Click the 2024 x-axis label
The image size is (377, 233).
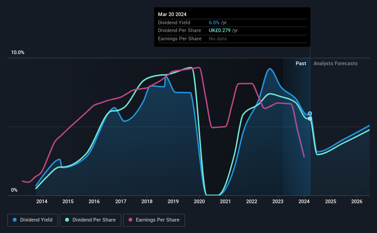click(304, 201)
